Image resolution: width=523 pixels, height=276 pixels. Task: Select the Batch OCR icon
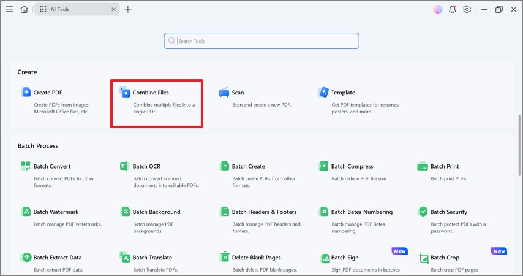(124, 166)
